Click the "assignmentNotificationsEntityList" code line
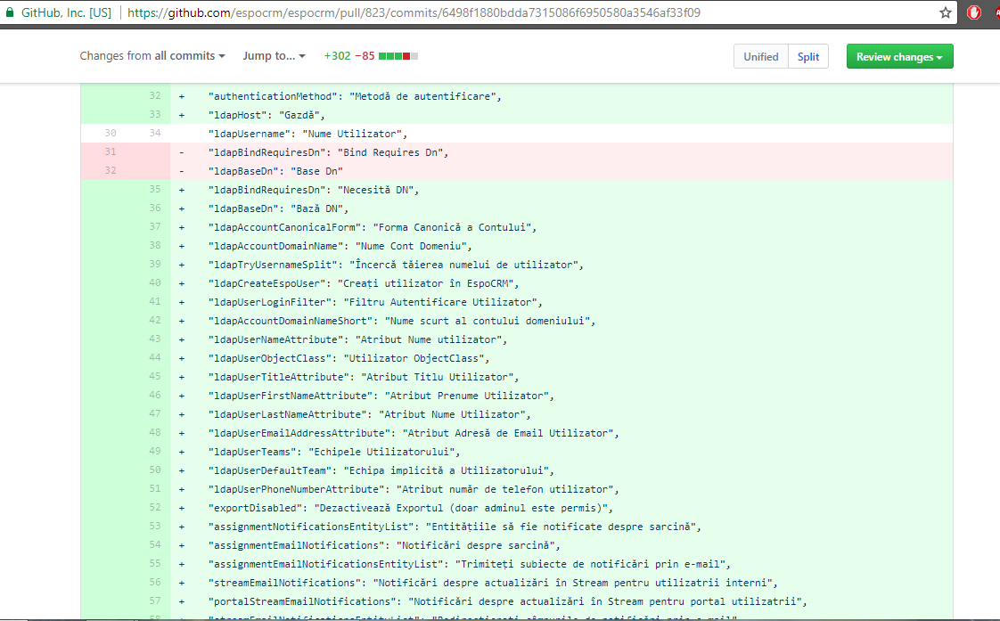1000x621 pixels. coord(455,527)
